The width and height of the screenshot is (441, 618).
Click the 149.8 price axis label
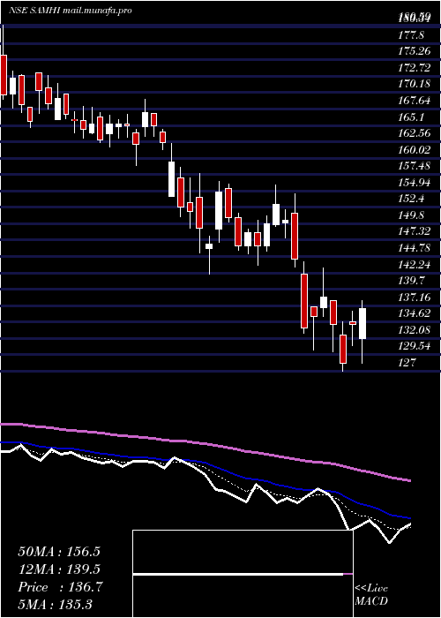411,215
